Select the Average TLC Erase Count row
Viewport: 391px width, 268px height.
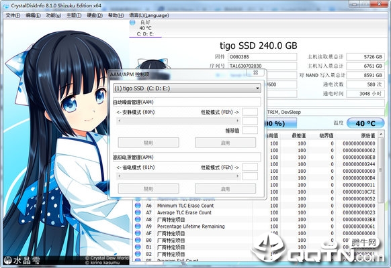tap(255, 212)
